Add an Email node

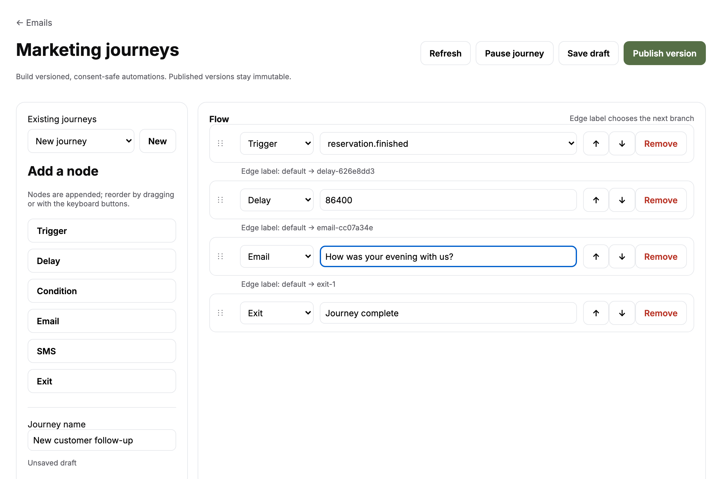102,321
